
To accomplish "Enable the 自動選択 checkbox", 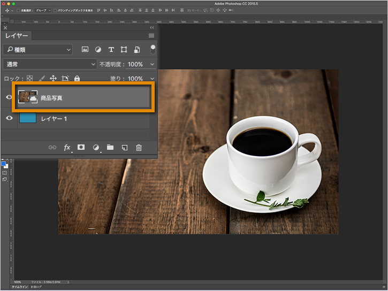I will coord(18,10).
